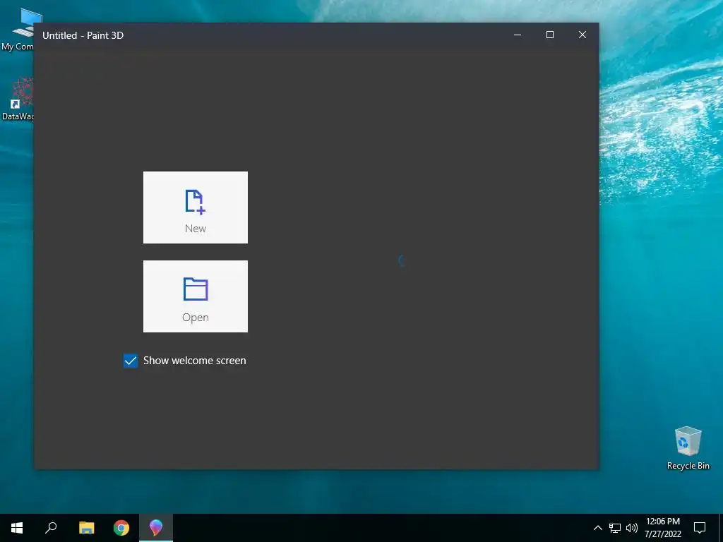Select the DataWag desktop shortcut
Image resolution: width=723 pixels, height=542 pixels.
pyautogui.click(x=17, y=99)
